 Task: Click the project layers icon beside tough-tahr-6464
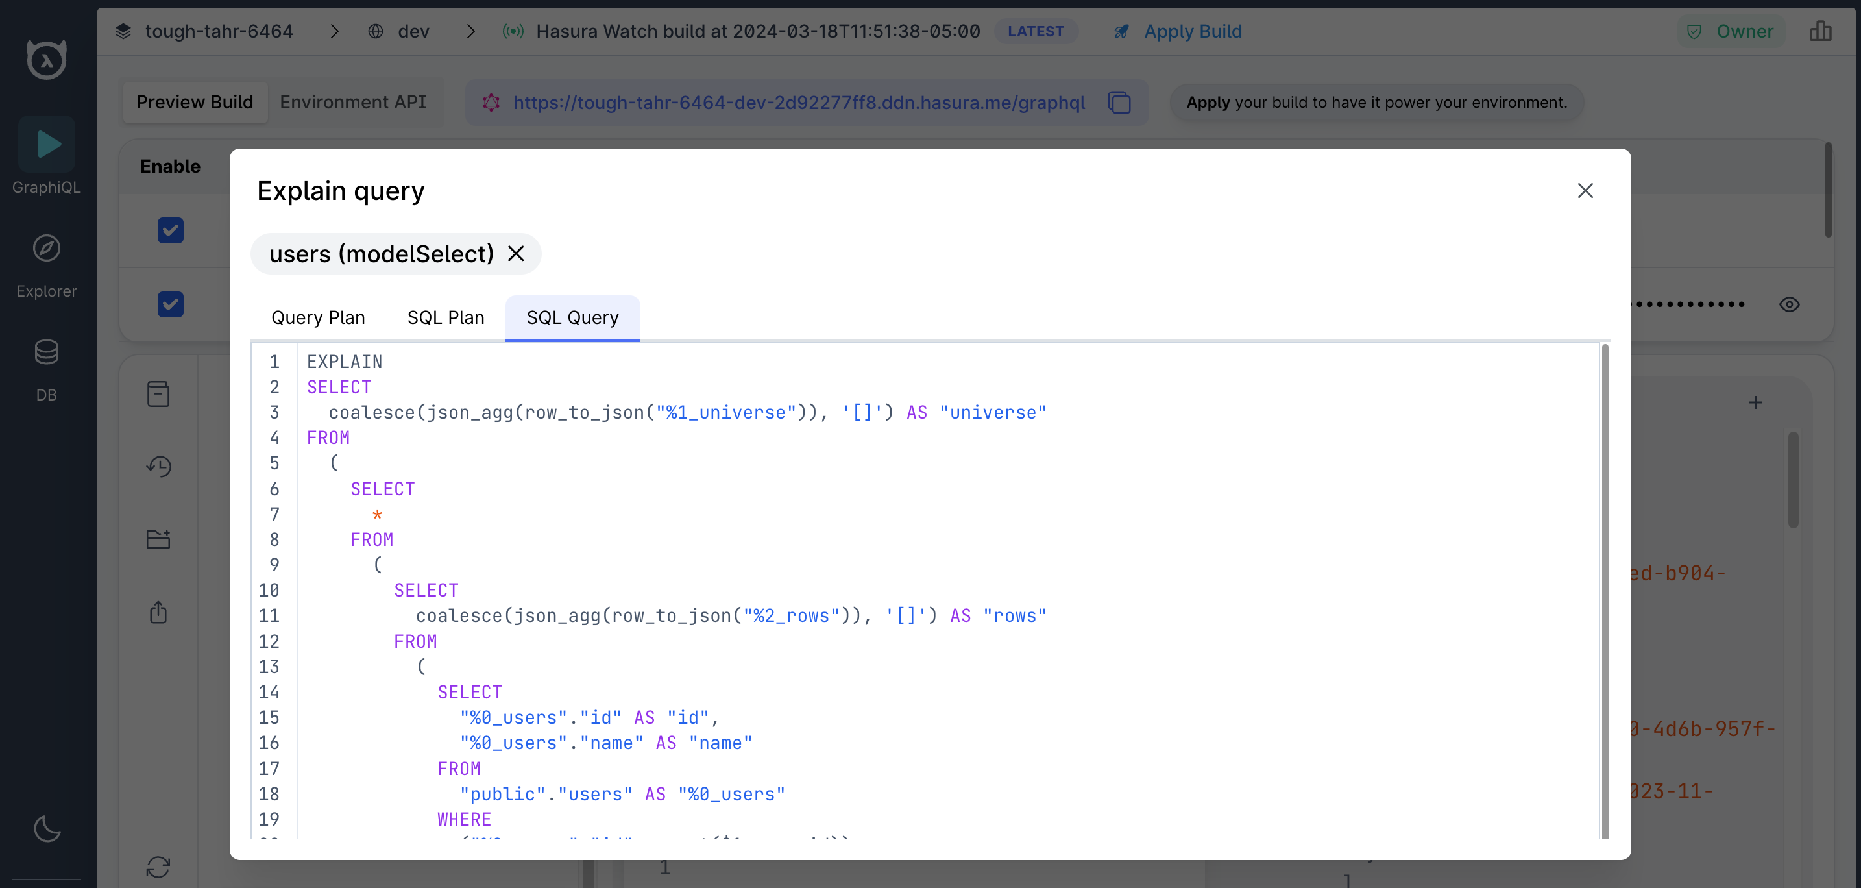(x=123, y=31)
